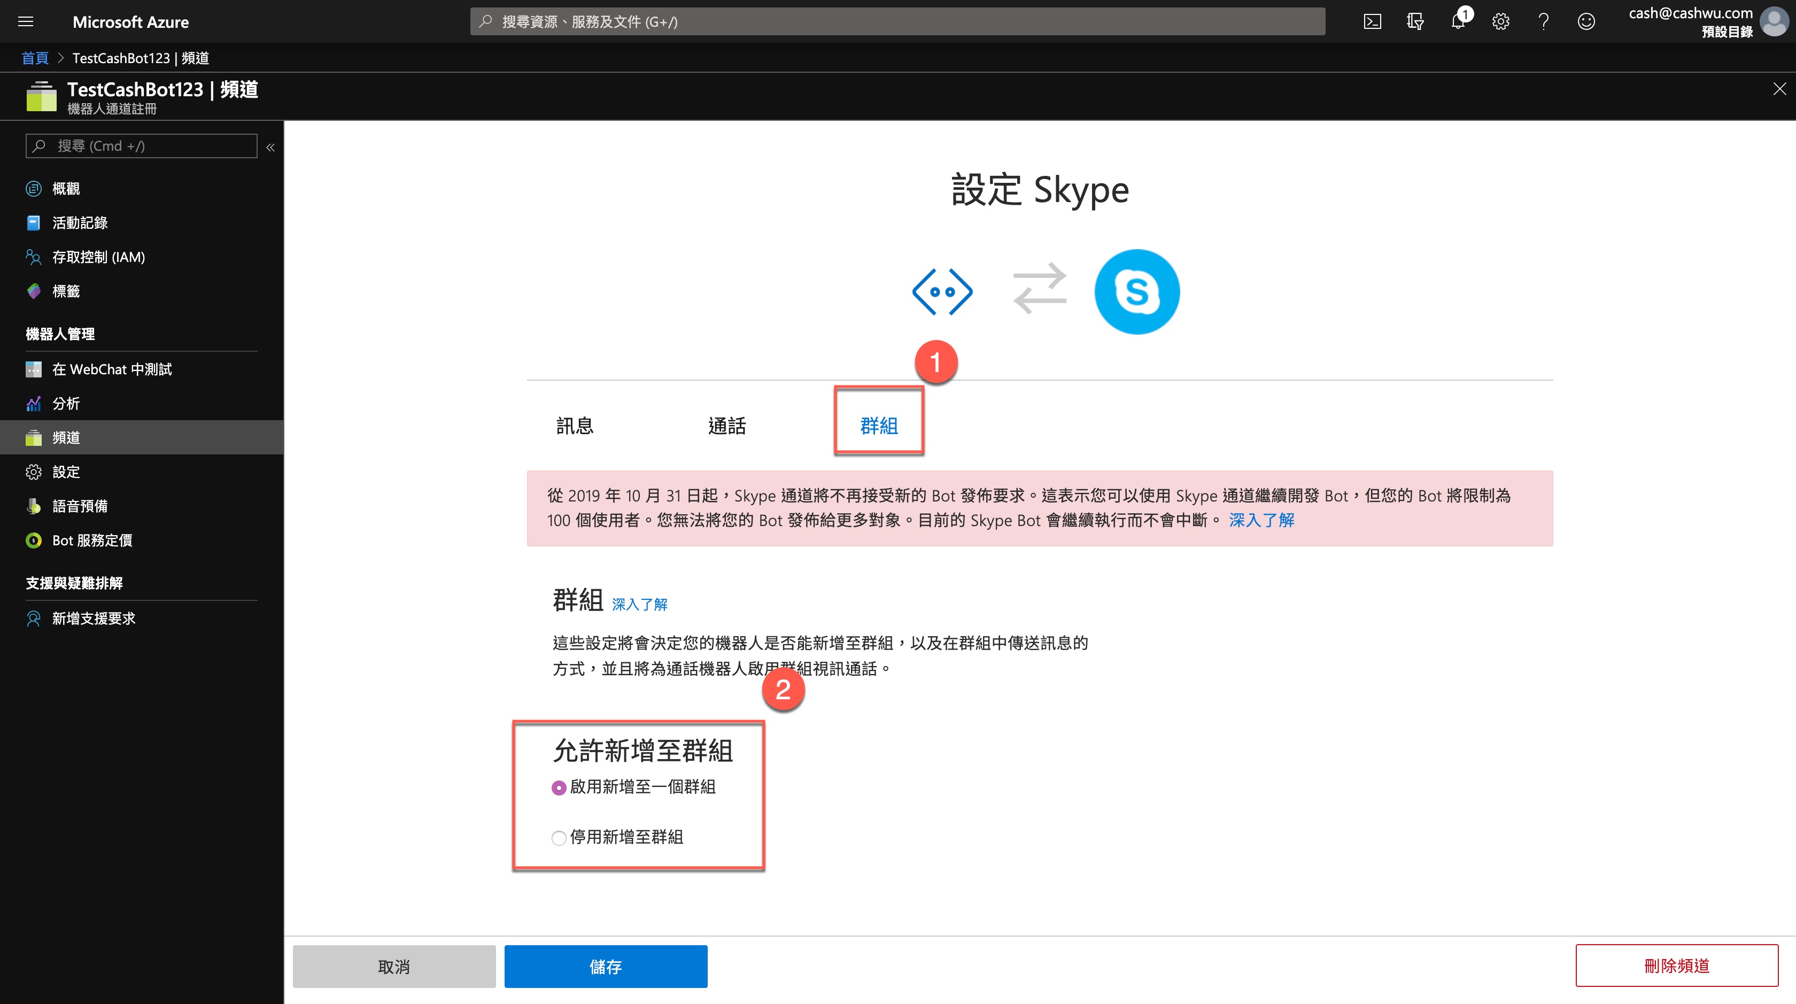Collapse the left sidebar with chevron
Screen dimensions: 1796x1004
point(270,147)
